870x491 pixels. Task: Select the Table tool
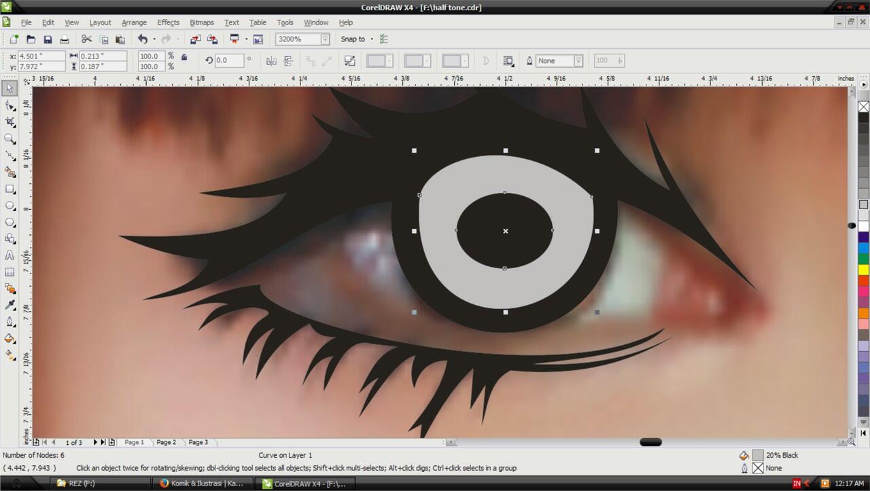(x=10, y=272)
